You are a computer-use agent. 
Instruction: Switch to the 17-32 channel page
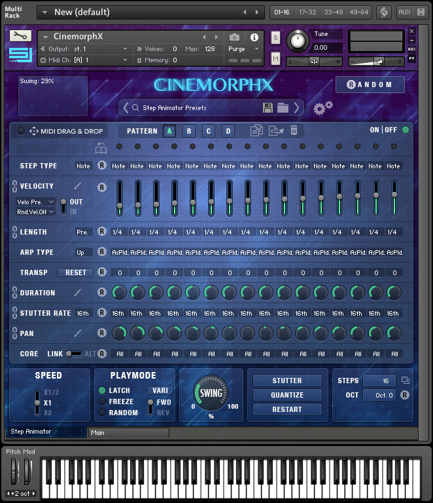pyautogui.click(x=307, y=12)
